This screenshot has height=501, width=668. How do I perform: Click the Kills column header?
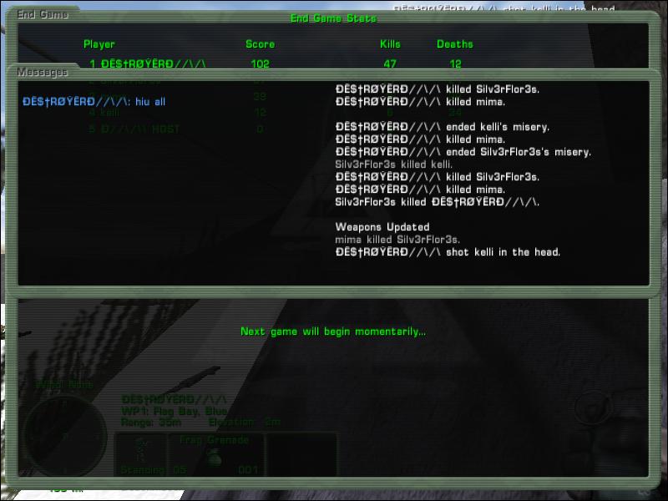(x=390, y=44)
